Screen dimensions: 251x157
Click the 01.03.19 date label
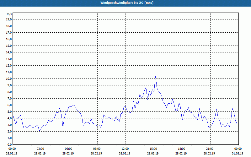[238, 153]
